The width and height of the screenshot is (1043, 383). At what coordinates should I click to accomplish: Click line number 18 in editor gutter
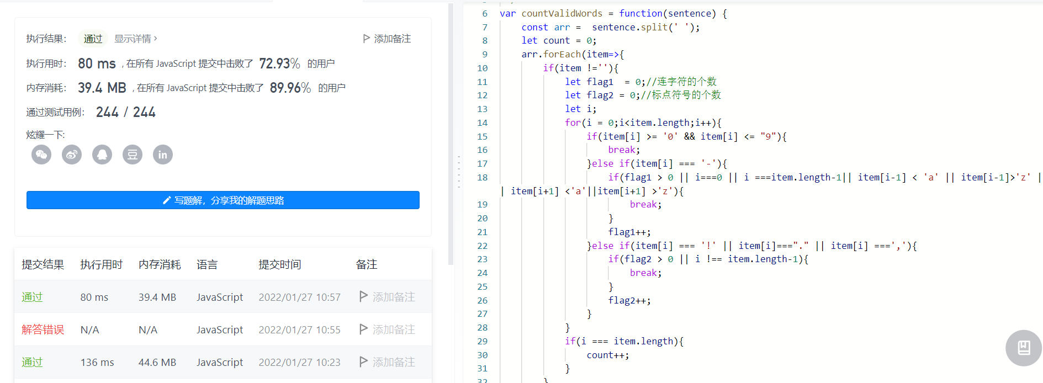pyautogui.click(x=482, y=177)
